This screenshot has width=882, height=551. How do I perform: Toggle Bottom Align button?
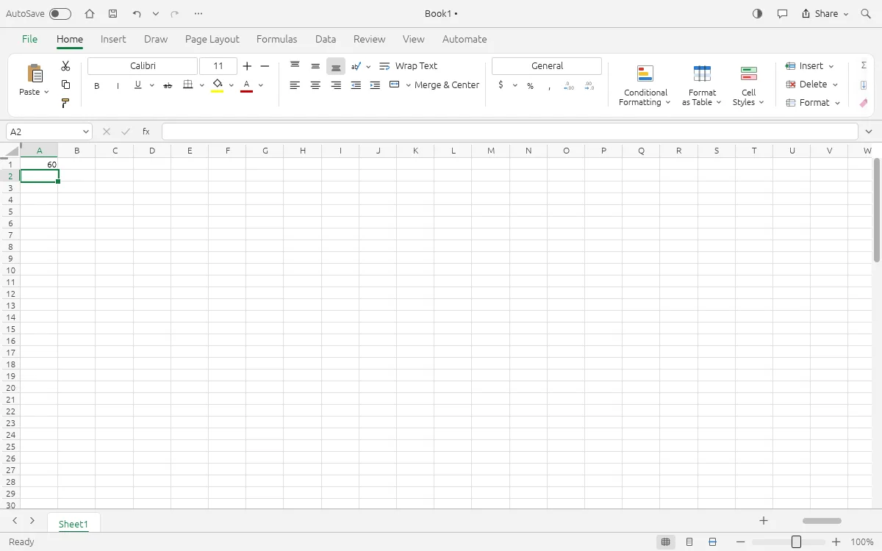(x=336, y=66)
